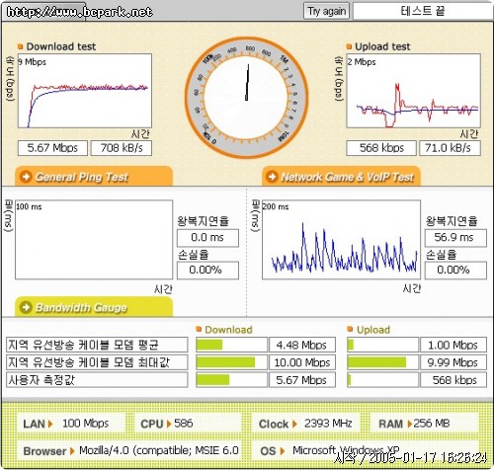
Task: Click the 테스트 끝 status field
Action: click(423, 11)
